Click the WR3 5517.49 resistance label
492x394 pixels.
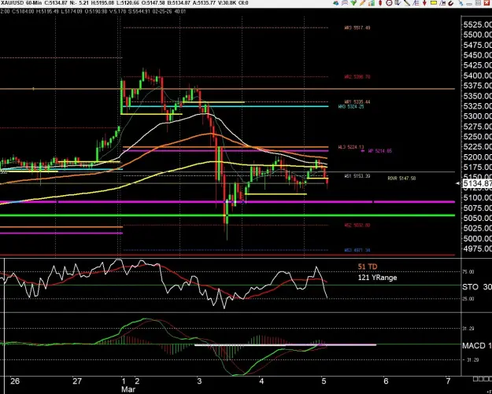point(357,28)
